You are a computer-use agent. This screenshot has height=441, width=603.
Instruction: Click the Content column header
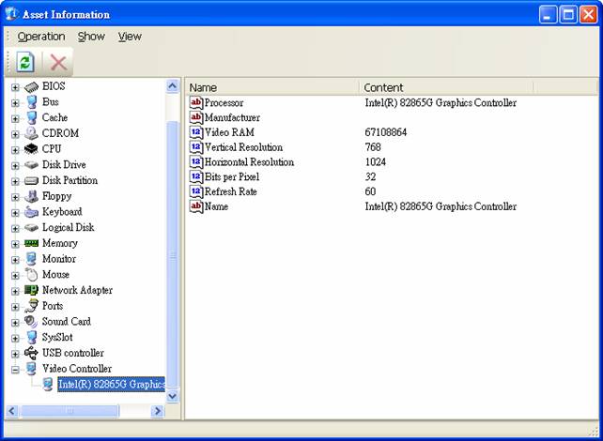pos(446,87)
